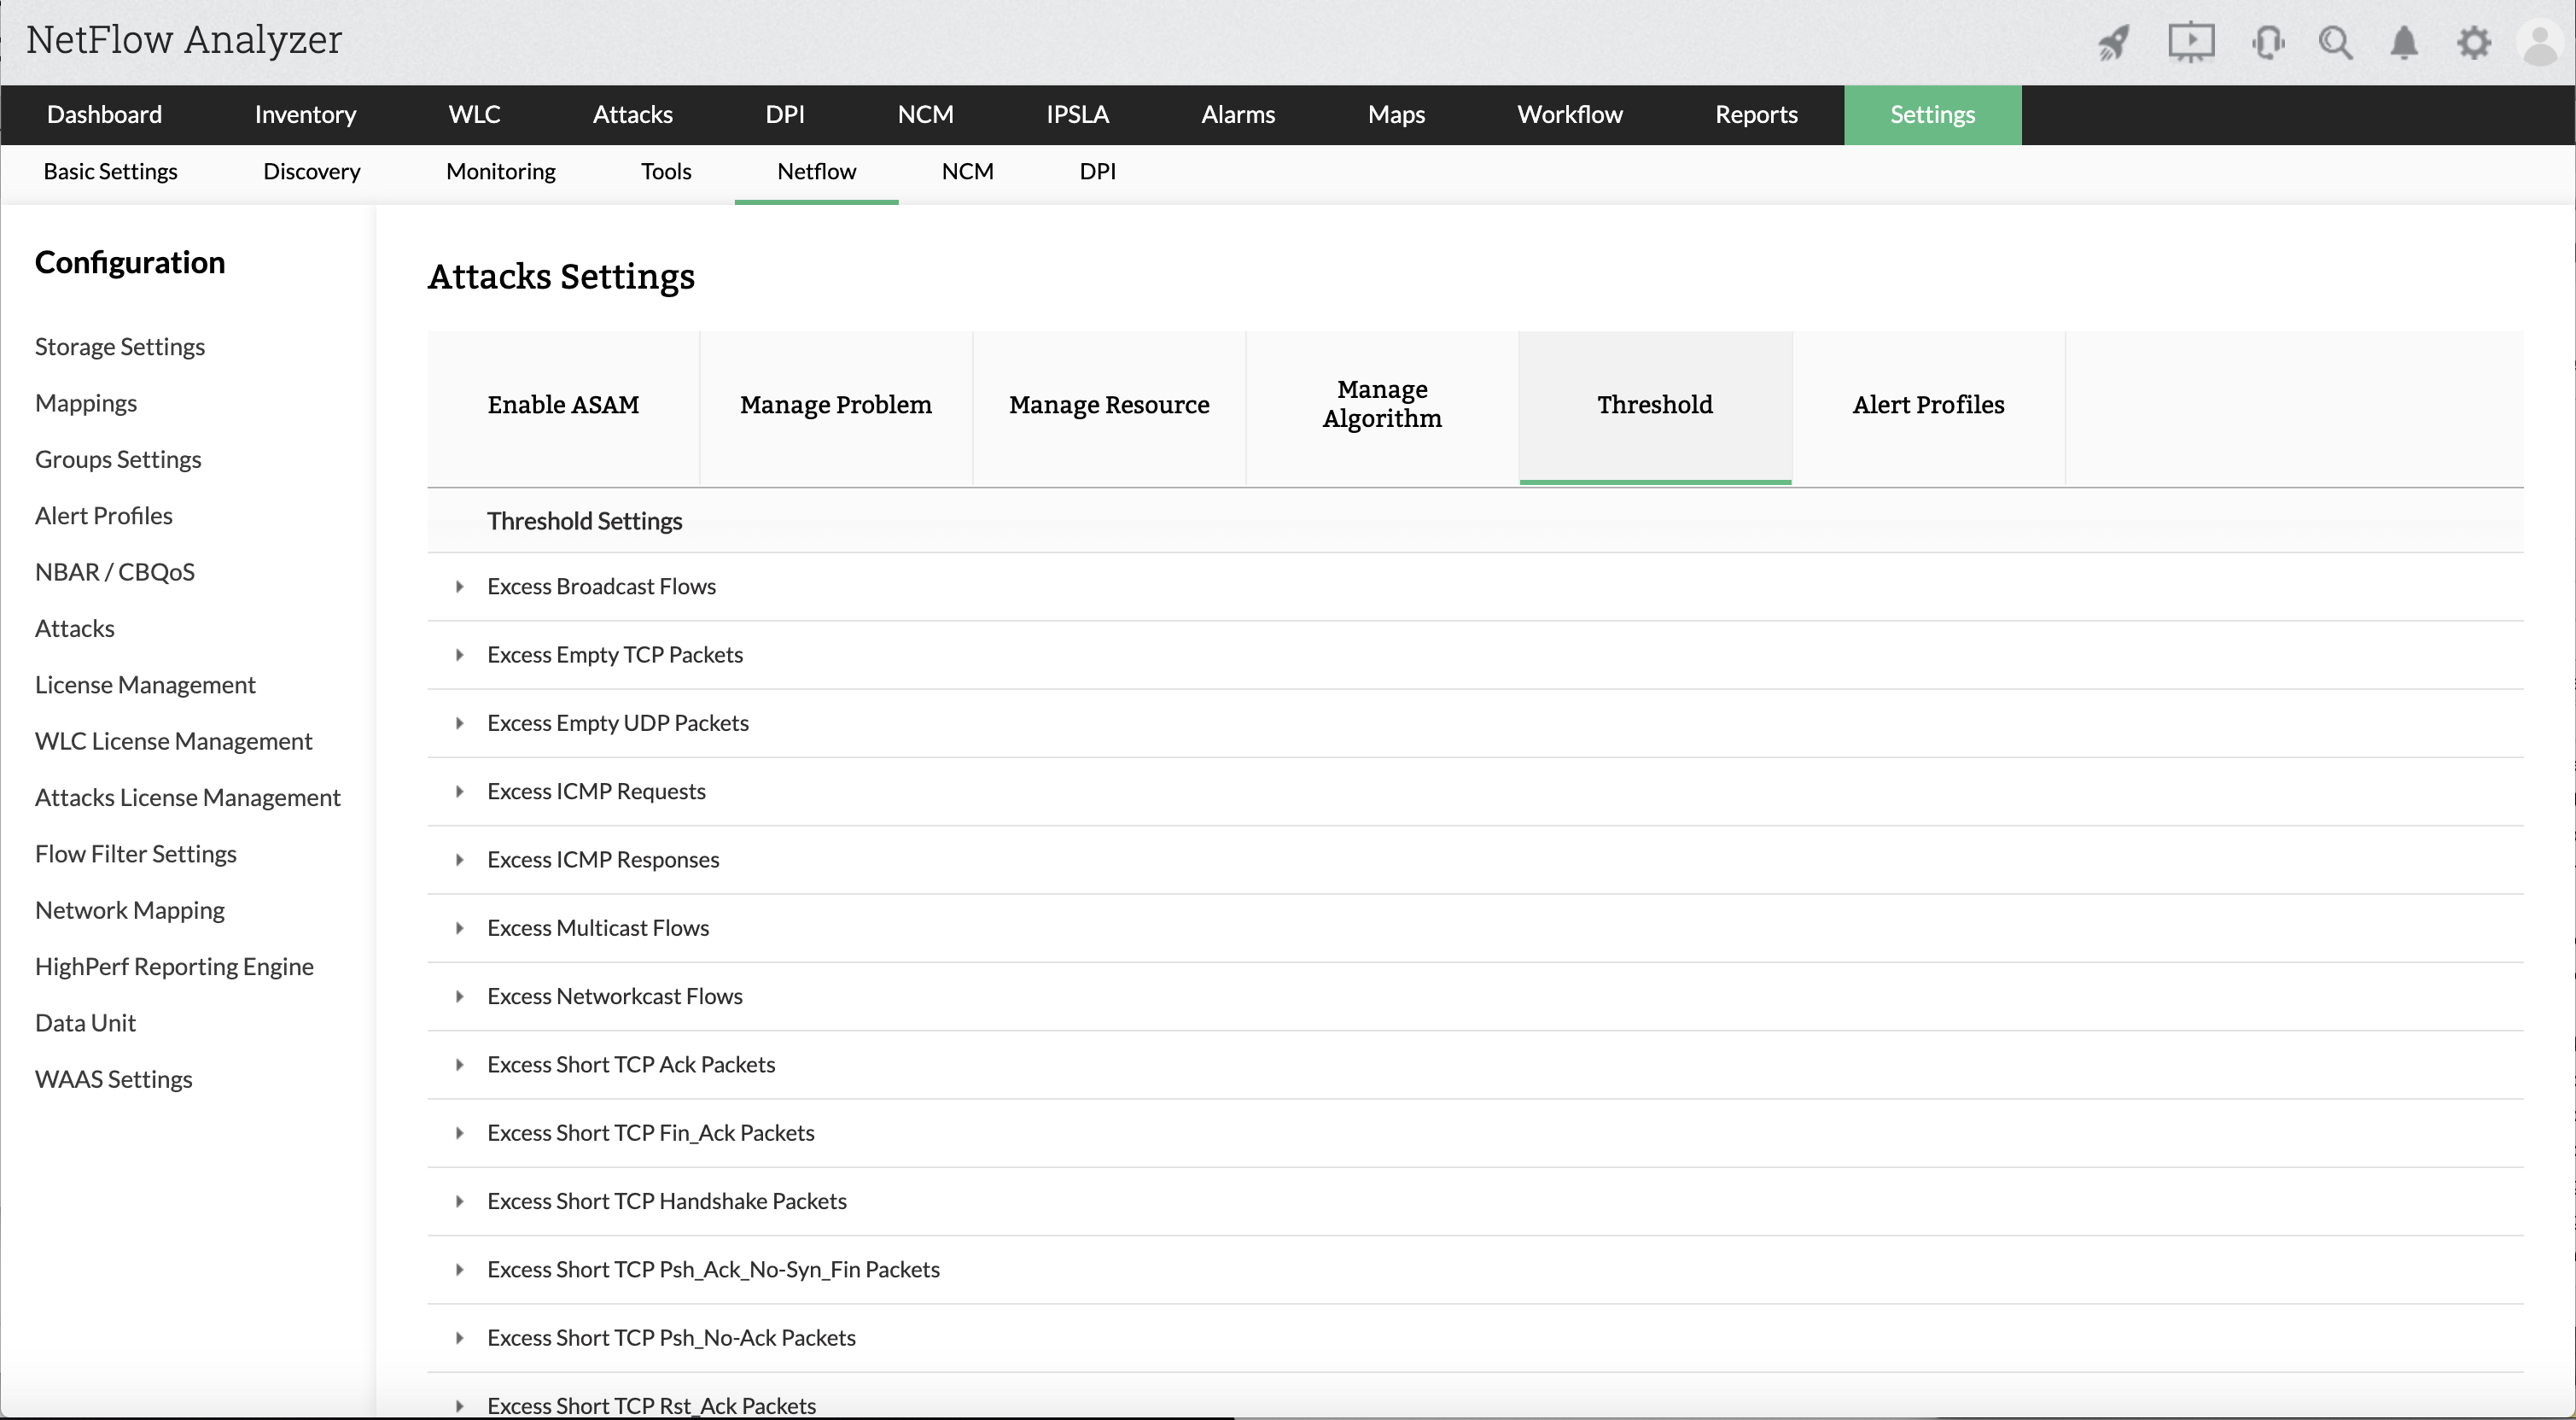Expand Excess Empty TCP Packets arrow
This screenshot has height=1420, width=2576.
(460, 654)
